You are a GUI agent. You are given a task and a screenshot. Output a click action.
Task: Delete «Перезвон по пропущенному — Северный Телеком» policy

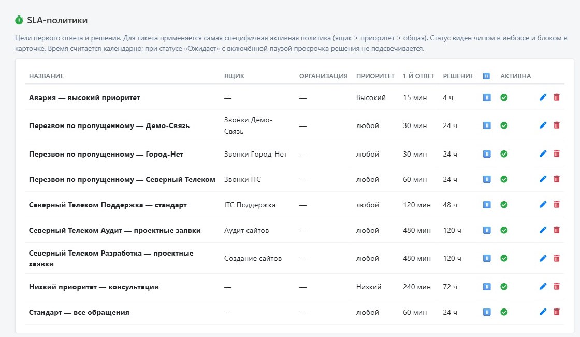pos(556,179)
